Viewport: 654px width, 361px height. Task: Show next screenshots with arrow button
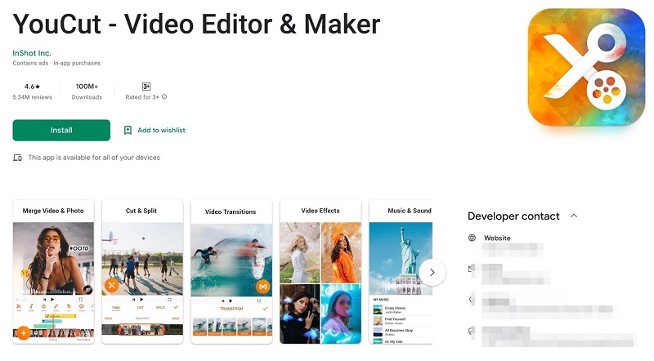[432, 272]
